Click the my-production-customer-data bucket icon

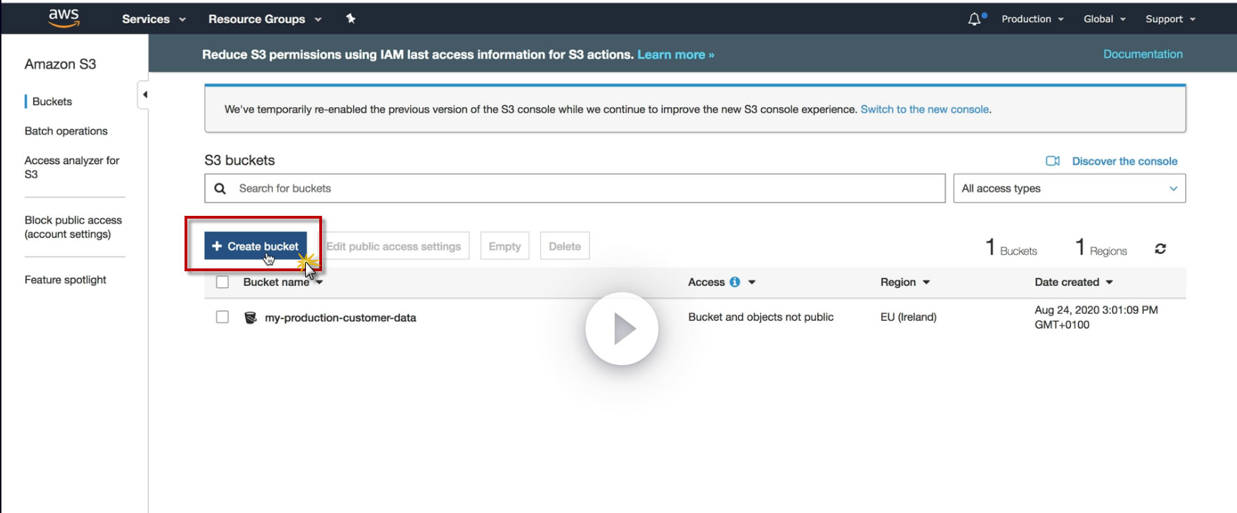[x=250, y=317]
